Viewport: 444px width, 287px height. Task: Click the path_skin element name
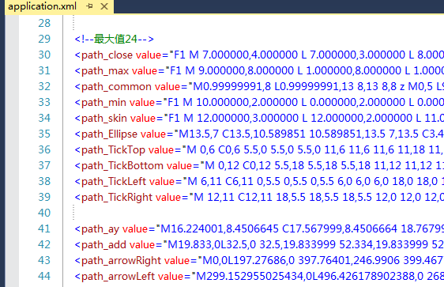(104, 119)
